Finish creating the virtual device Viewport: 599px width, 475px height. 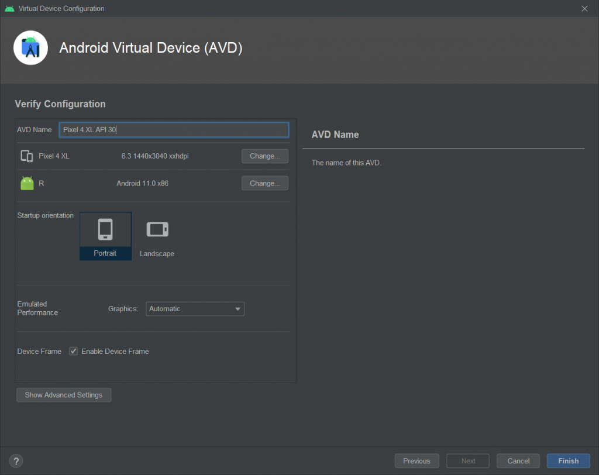click(x=569, y=461)
